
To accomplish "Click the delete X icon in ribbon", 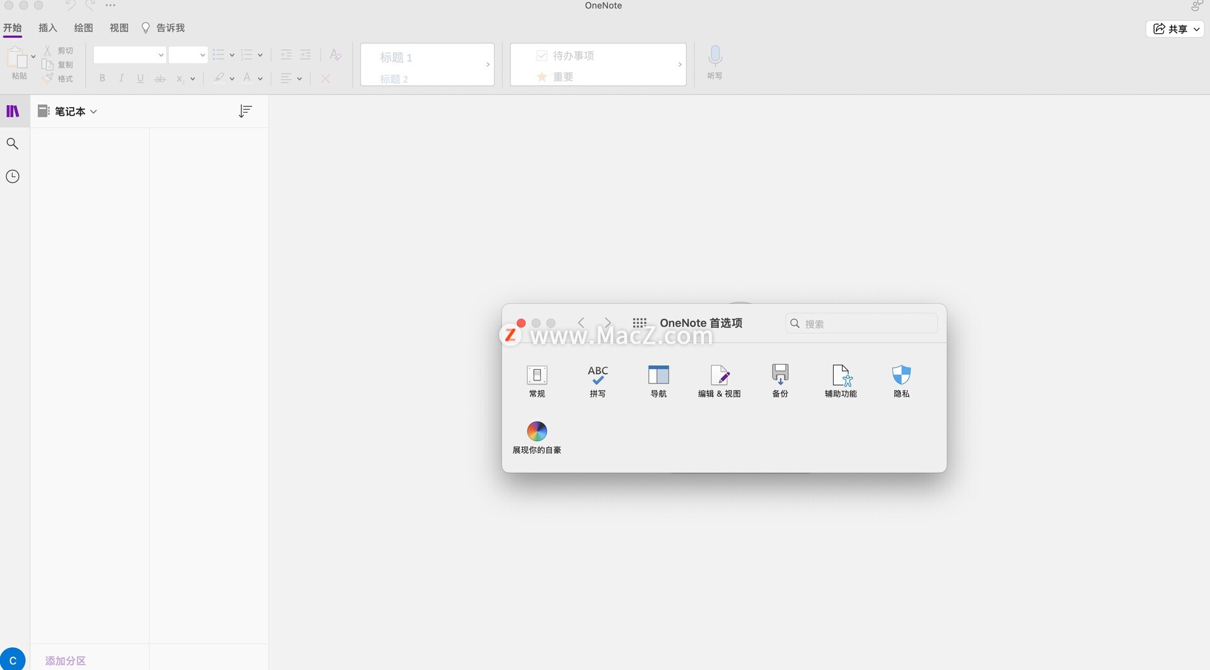I will click(x=325, y=79).
